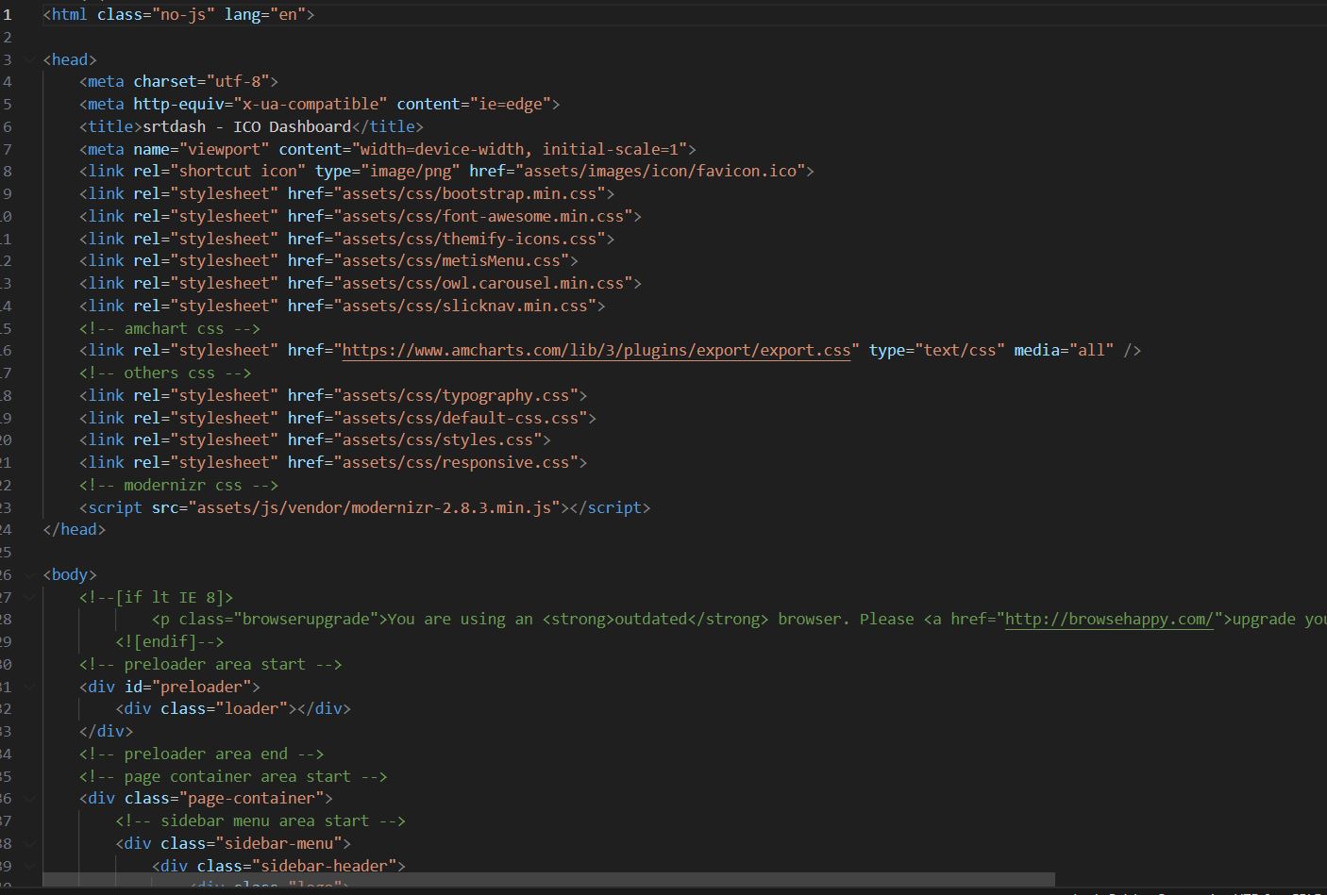
Task: Click the 'loader' class div line
Action: 233,709
